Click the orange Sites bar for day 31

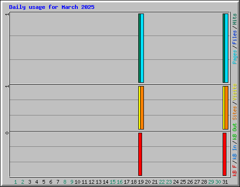coord(226,108)
